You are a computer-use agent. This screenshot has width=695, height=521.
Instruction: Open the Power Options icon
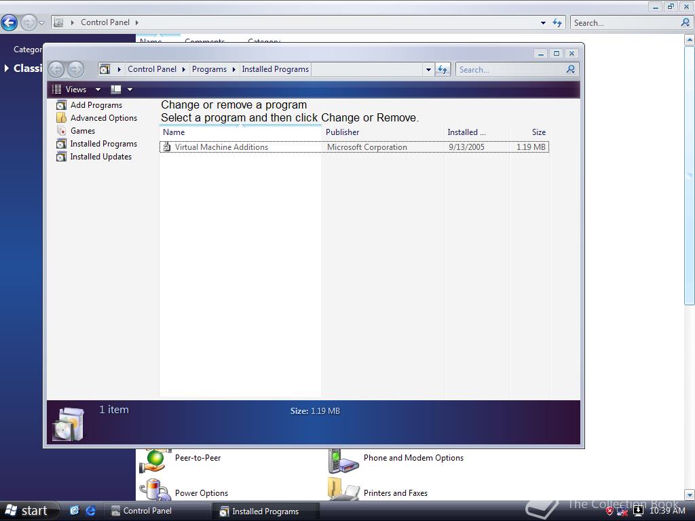pyautogui.click(x=155, y=490)
